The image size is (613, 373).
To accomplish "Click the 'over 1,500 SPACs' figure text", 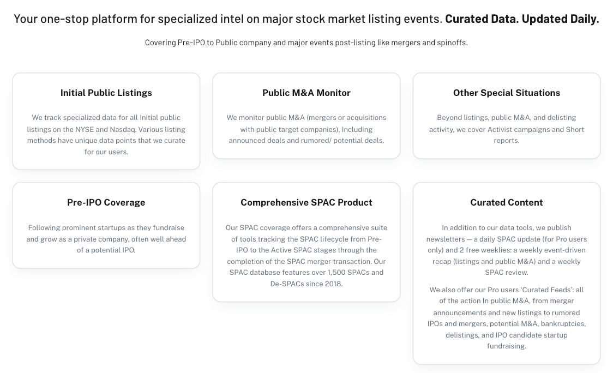I will point(350,273).
